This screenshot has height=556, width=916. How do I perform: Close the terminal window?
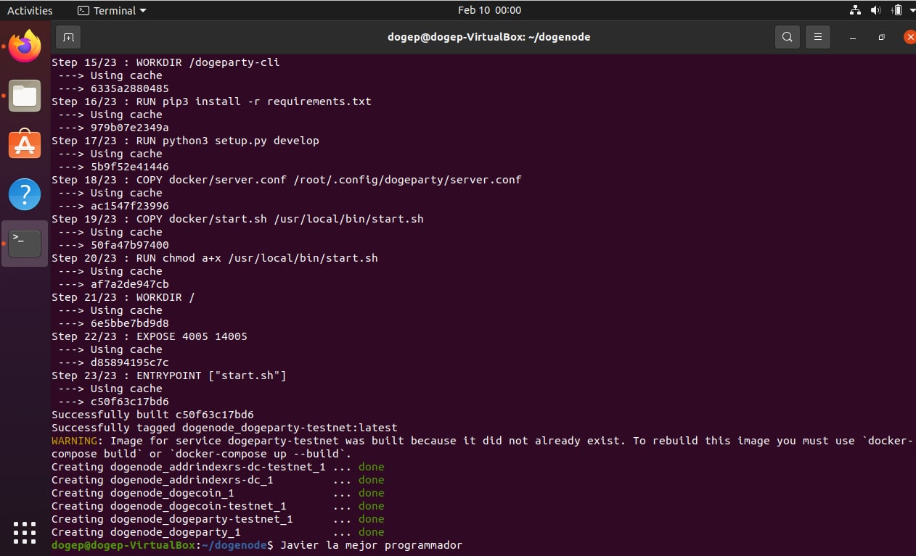[909, 37]
